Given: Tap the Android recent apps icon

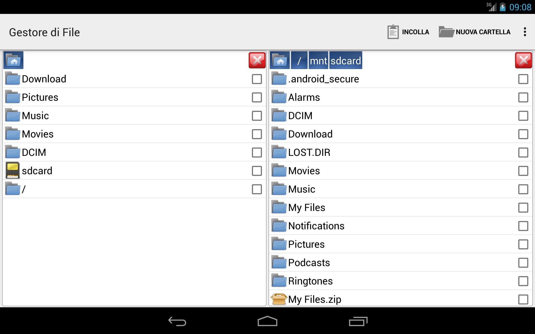Looking at the screenshot, I should (358, 321).
